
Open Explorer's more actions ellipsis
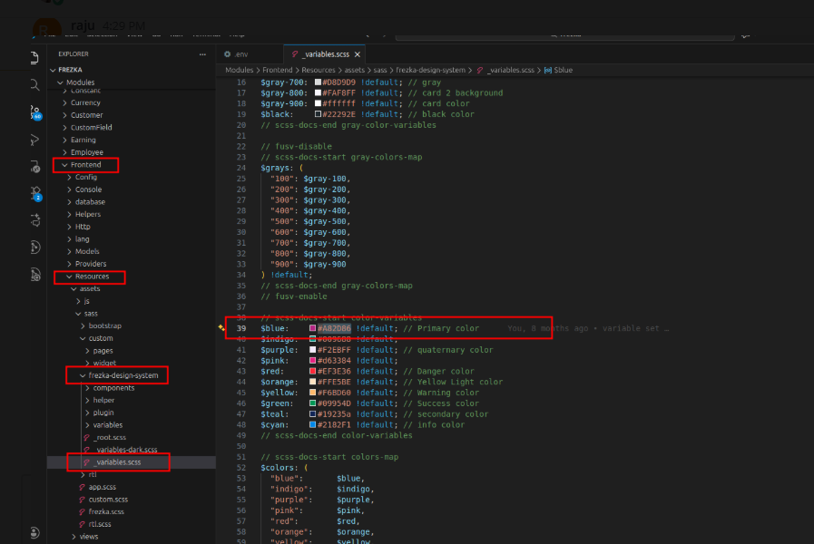pyautogui.click(x=201, y=54)
